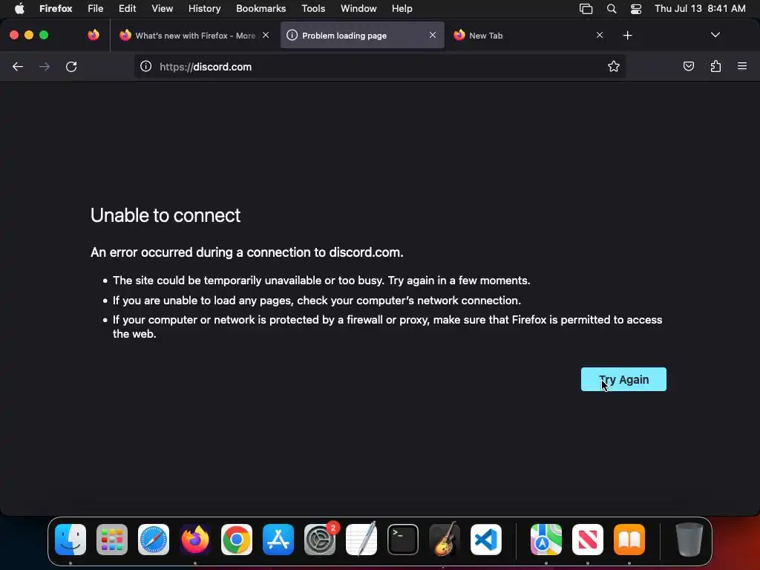Close the New Tab tab

(600, 35)
